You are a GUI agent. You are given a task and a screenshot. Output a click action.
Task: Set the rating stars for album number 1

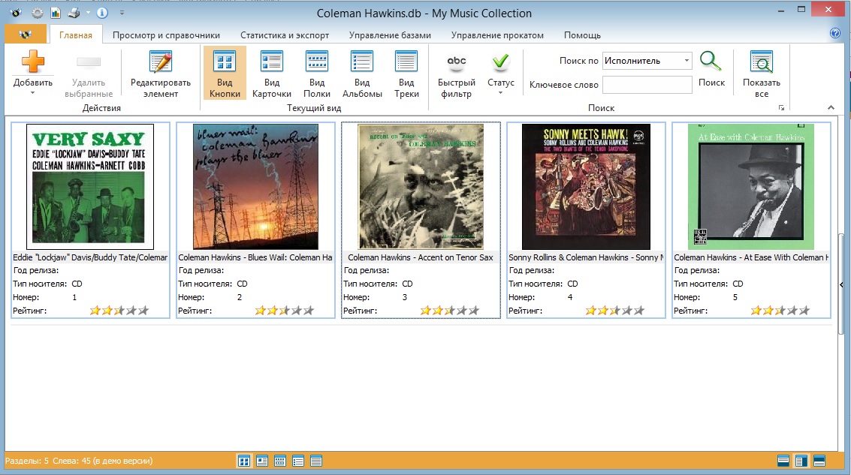coord(119,311)
